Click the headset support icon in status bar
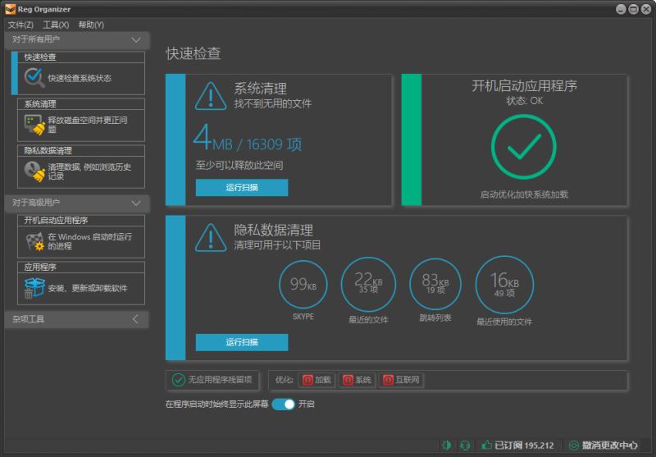Image resolution: width=656 pixels, height=457 pixels. 465,446
